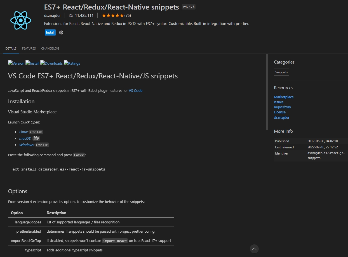The image size is (348, 257).
Task: Click the broken Downloads badge image
Action: 51,63
